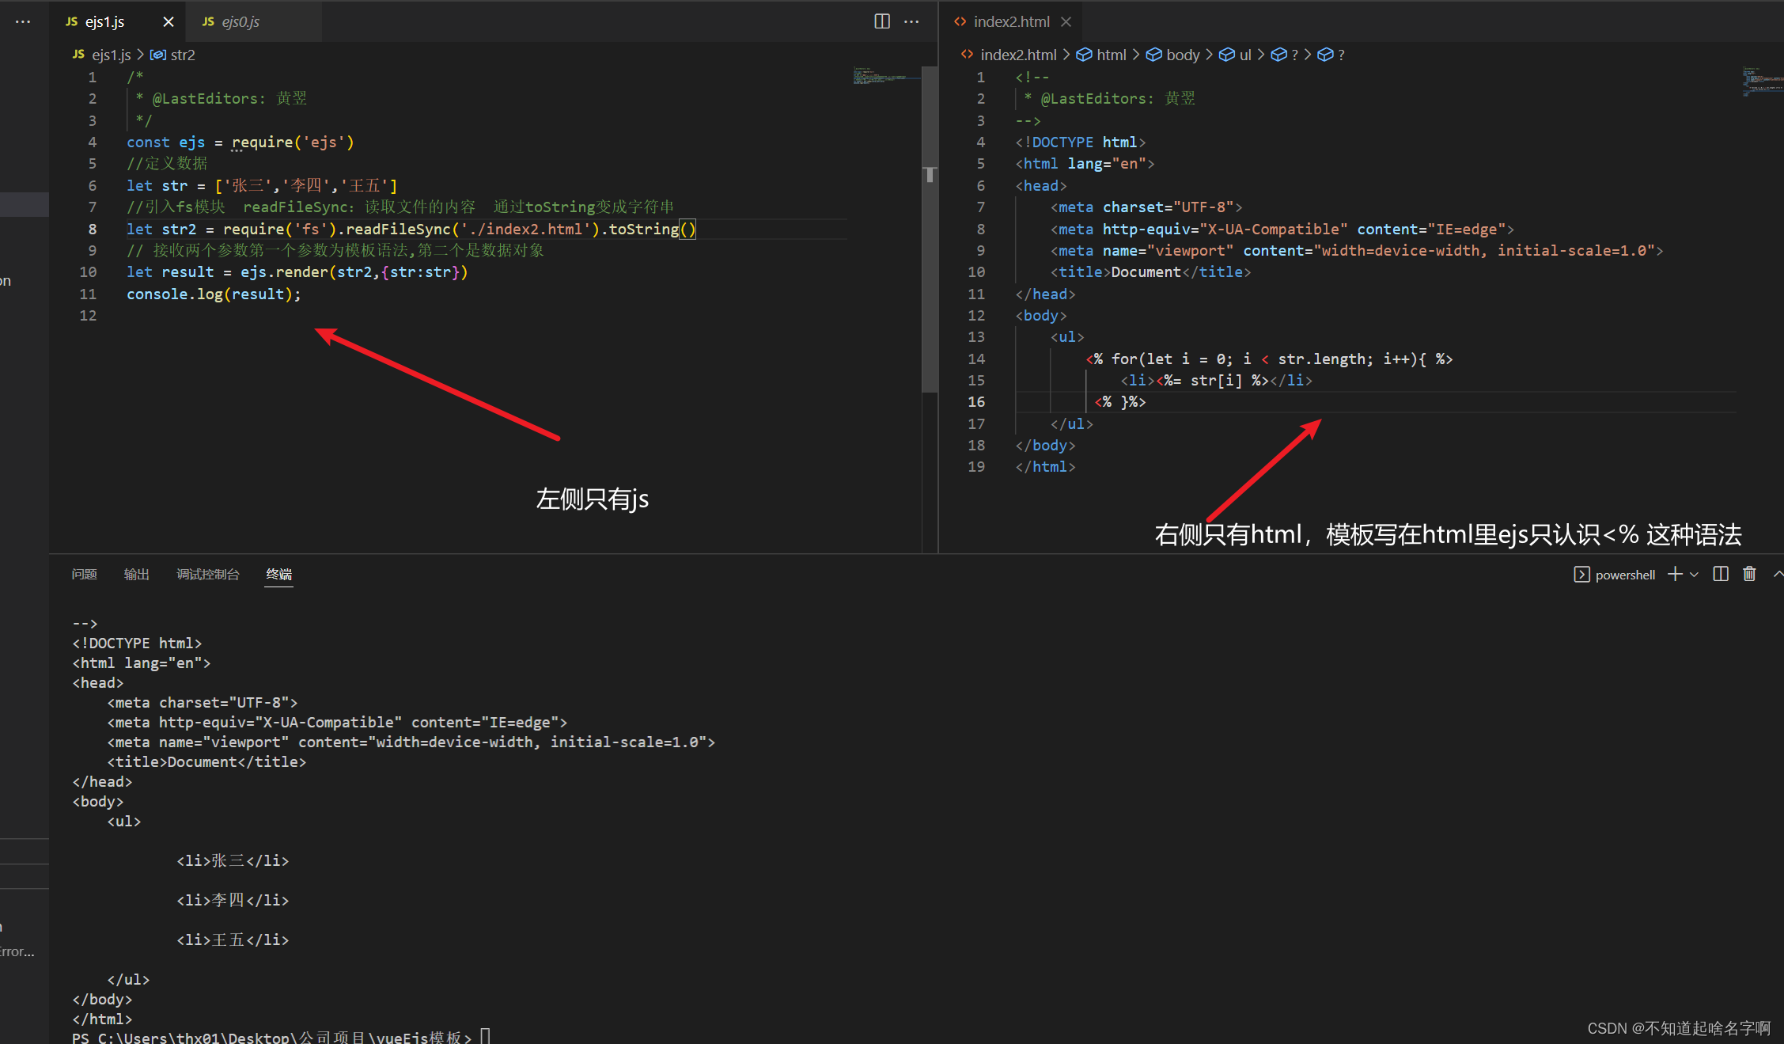Open the 输出 panel tab
Screen dimensions: 1784x1044
tap(136, 574)
